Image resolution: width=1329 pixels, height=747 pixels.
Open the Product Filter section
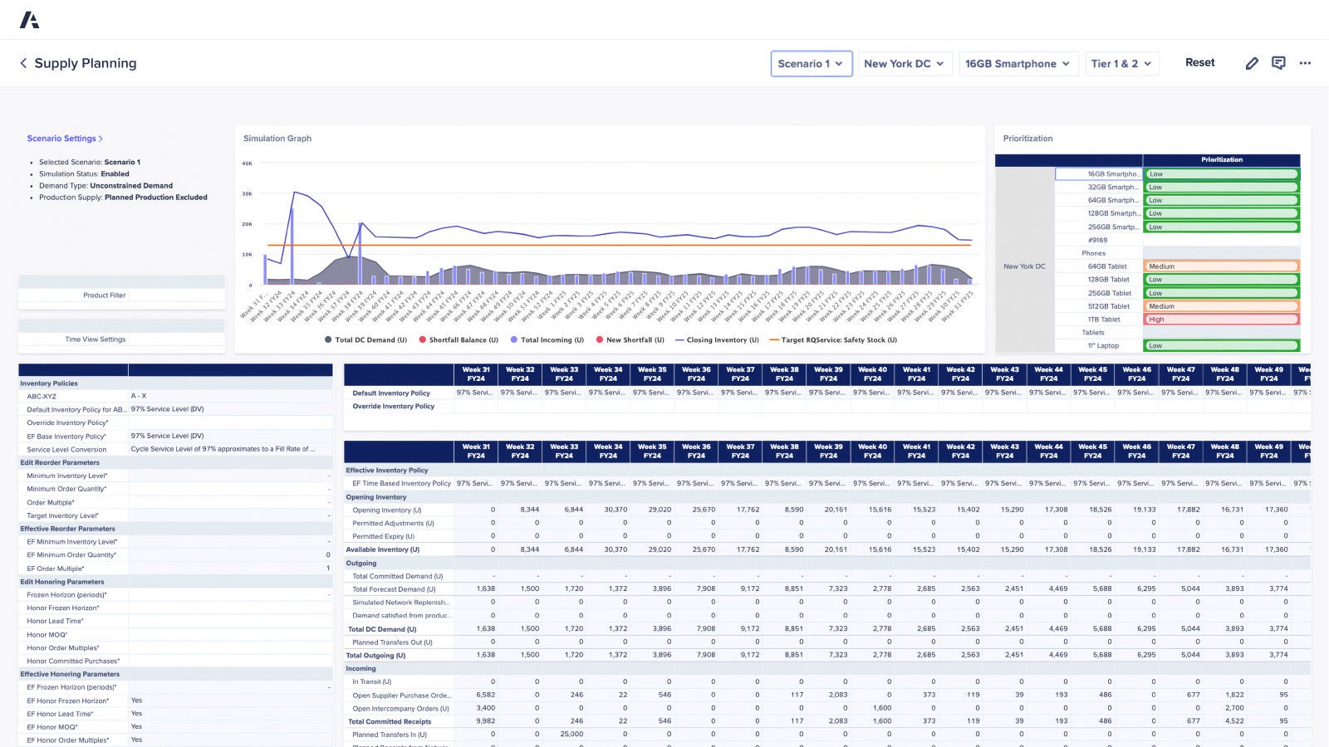click(105, 295)
